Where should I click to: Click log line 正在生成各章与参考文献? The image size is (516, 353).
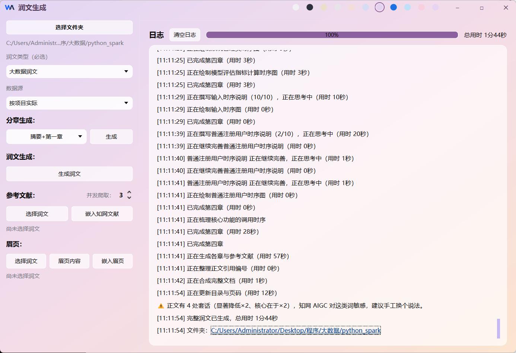[223, 256]
